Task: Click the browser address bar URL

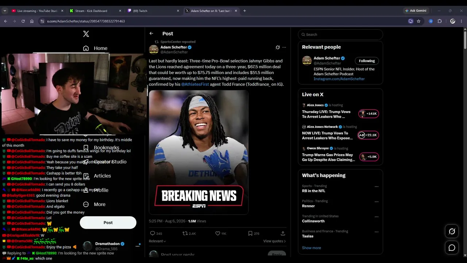Action: tap(86, 21)
